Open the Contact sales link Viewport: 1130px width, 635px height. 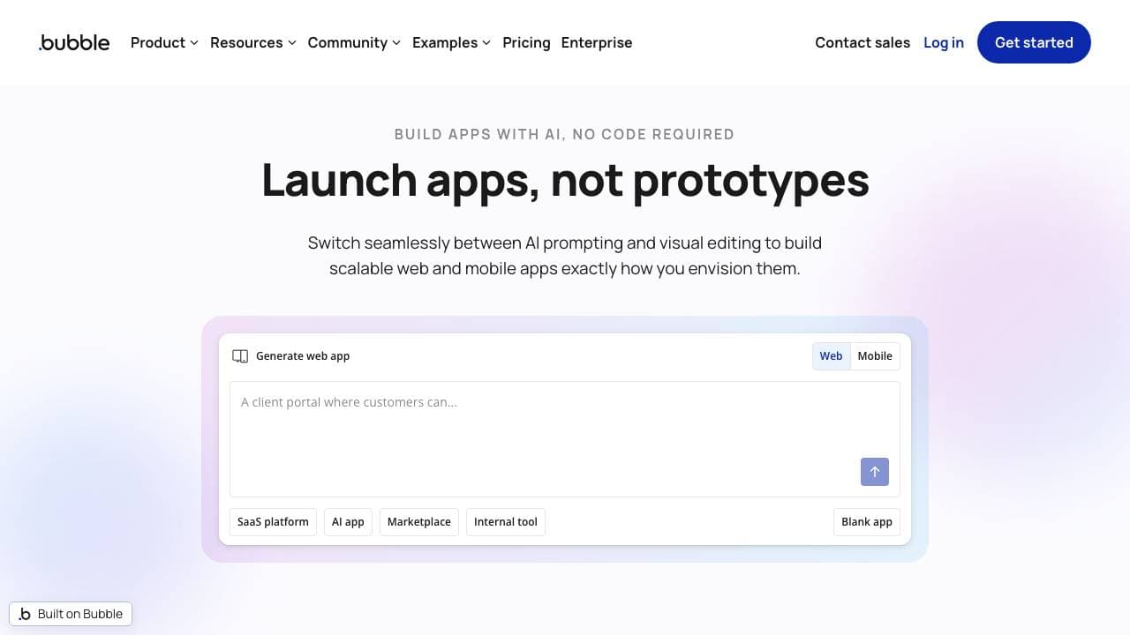coord(862,42)
